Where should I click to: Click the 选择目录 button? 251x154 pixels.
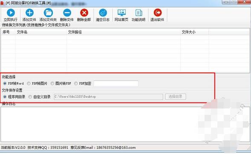click(176, 97)
